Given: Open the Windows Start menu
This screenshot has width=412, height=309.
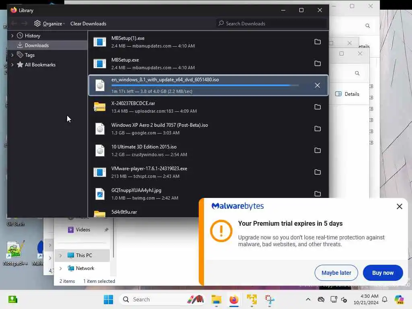Looking at the screenshot, I should (x=108, y=299).
